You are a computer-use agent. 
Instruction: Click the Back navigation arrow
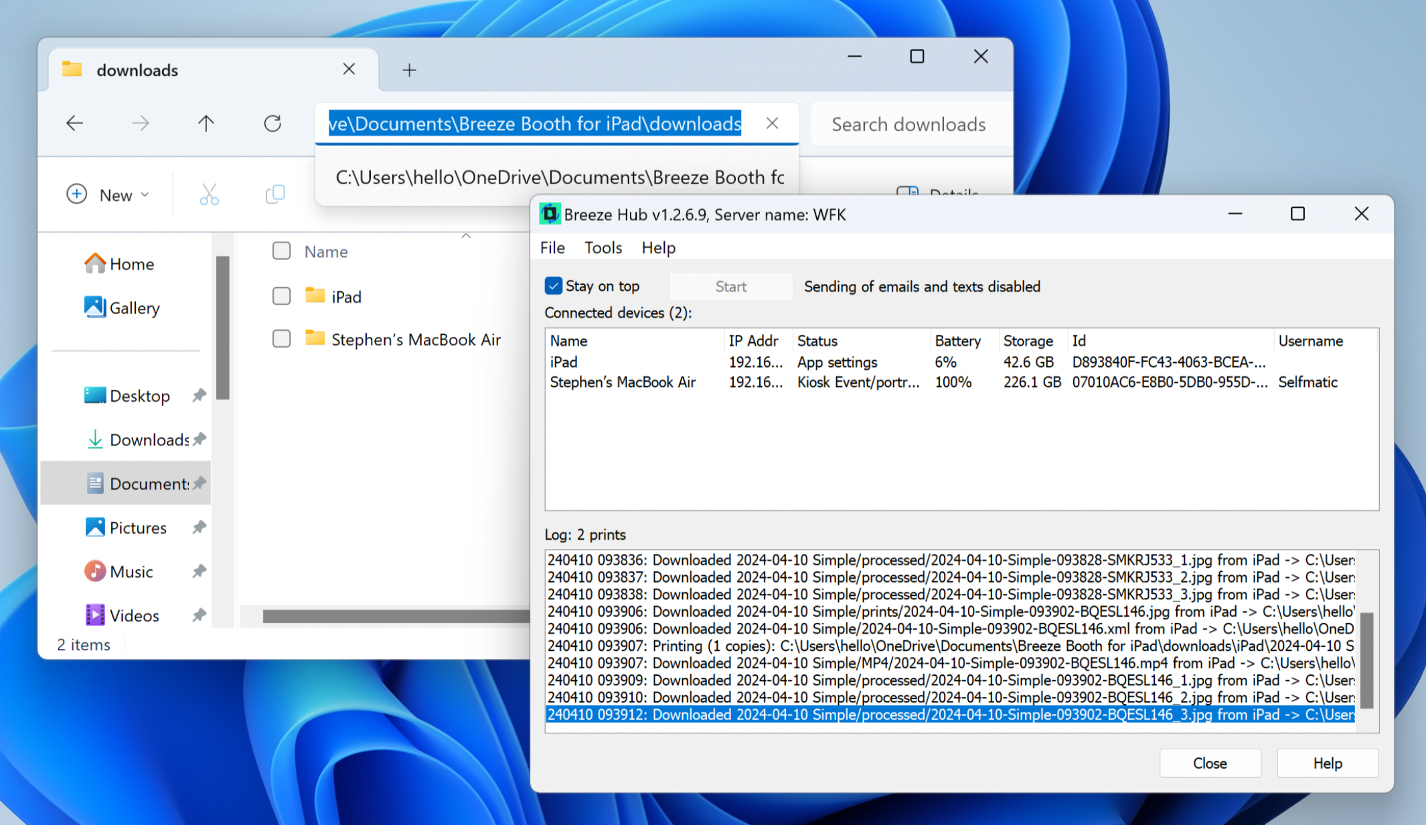click(x=74, y=123)
